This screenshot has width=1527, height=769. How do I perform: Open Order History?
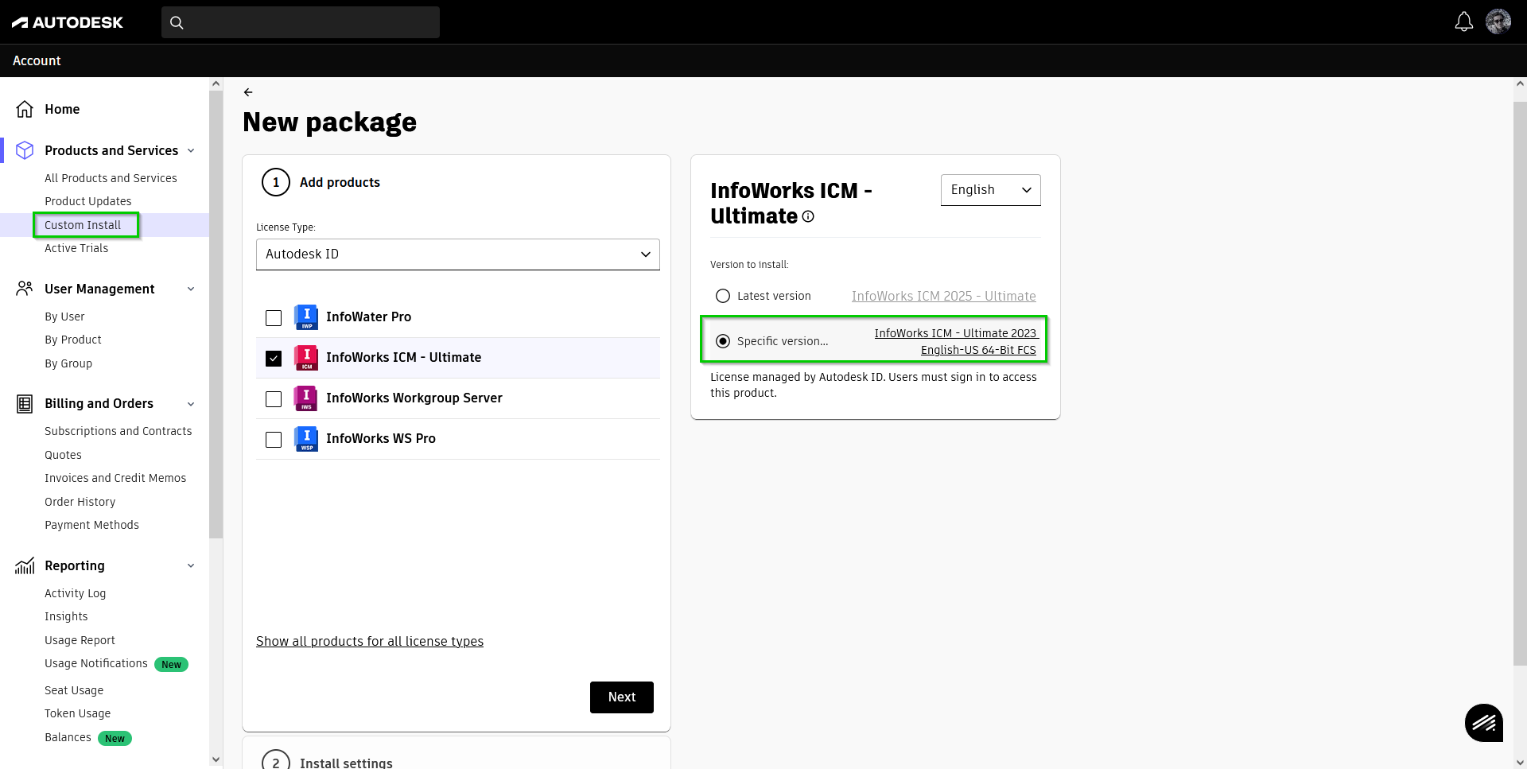pos(80,502)
